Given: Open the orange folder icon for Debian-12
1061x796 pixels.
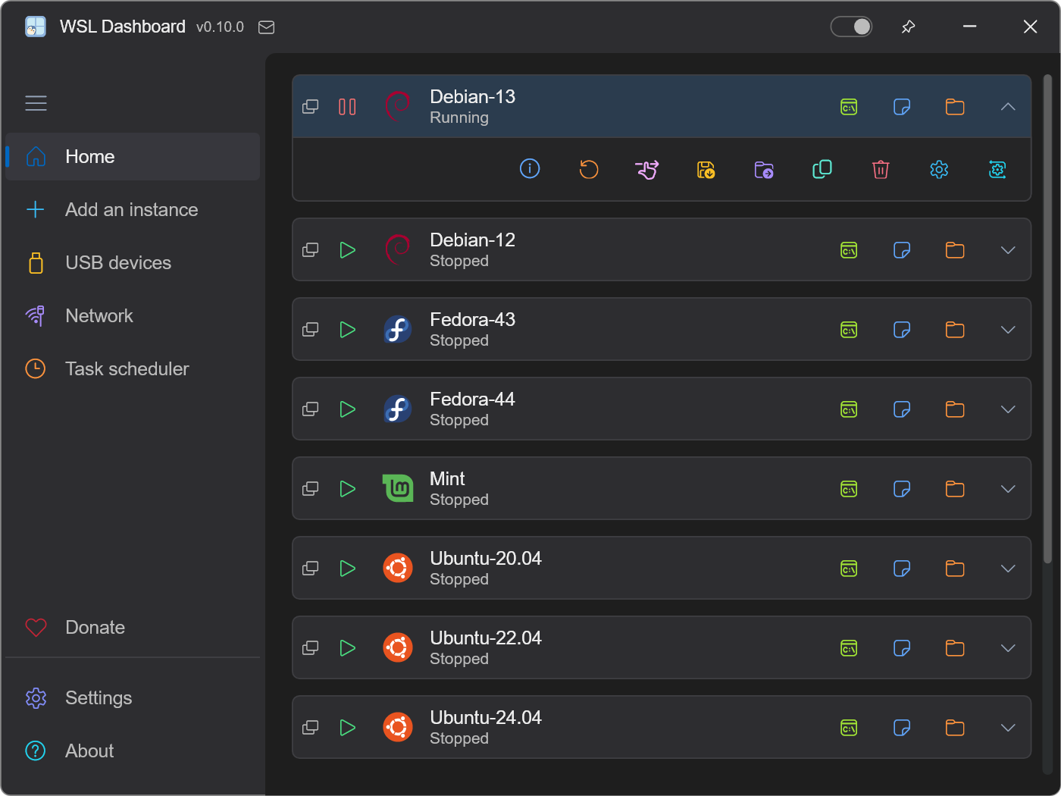Looking at the screenshot, I should click(x=955, y=250).
